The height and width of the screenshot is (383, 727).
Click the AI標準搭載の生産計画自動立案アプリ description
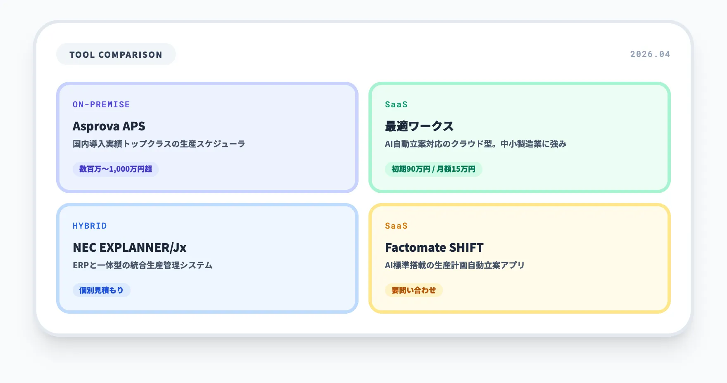click(x=454, y=265)
